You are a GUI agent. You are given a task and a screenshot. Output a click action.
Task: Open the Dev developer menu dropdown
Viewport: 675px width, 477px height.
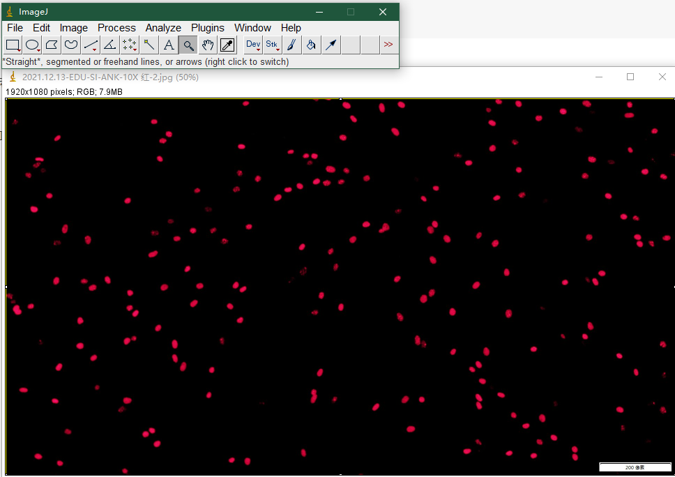tap(253, 45)
